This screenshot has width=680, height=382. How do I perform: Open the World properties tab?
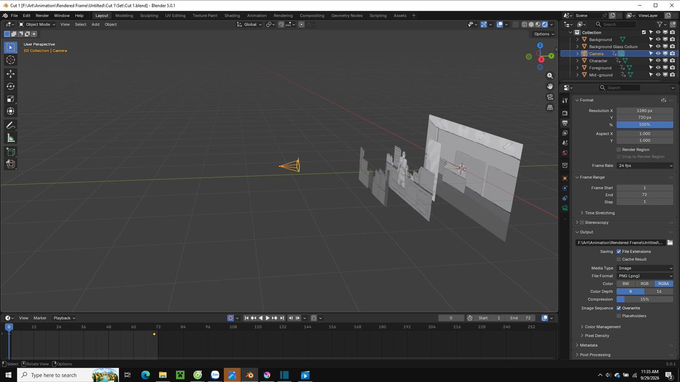[565, 153]
